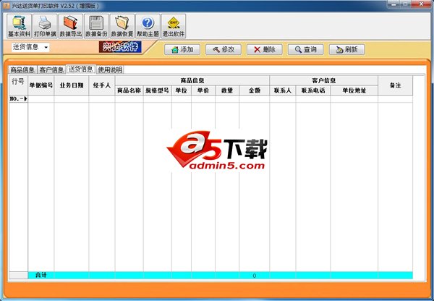Click the 合计 total label

pyautogui.click(x=41, y=275)
